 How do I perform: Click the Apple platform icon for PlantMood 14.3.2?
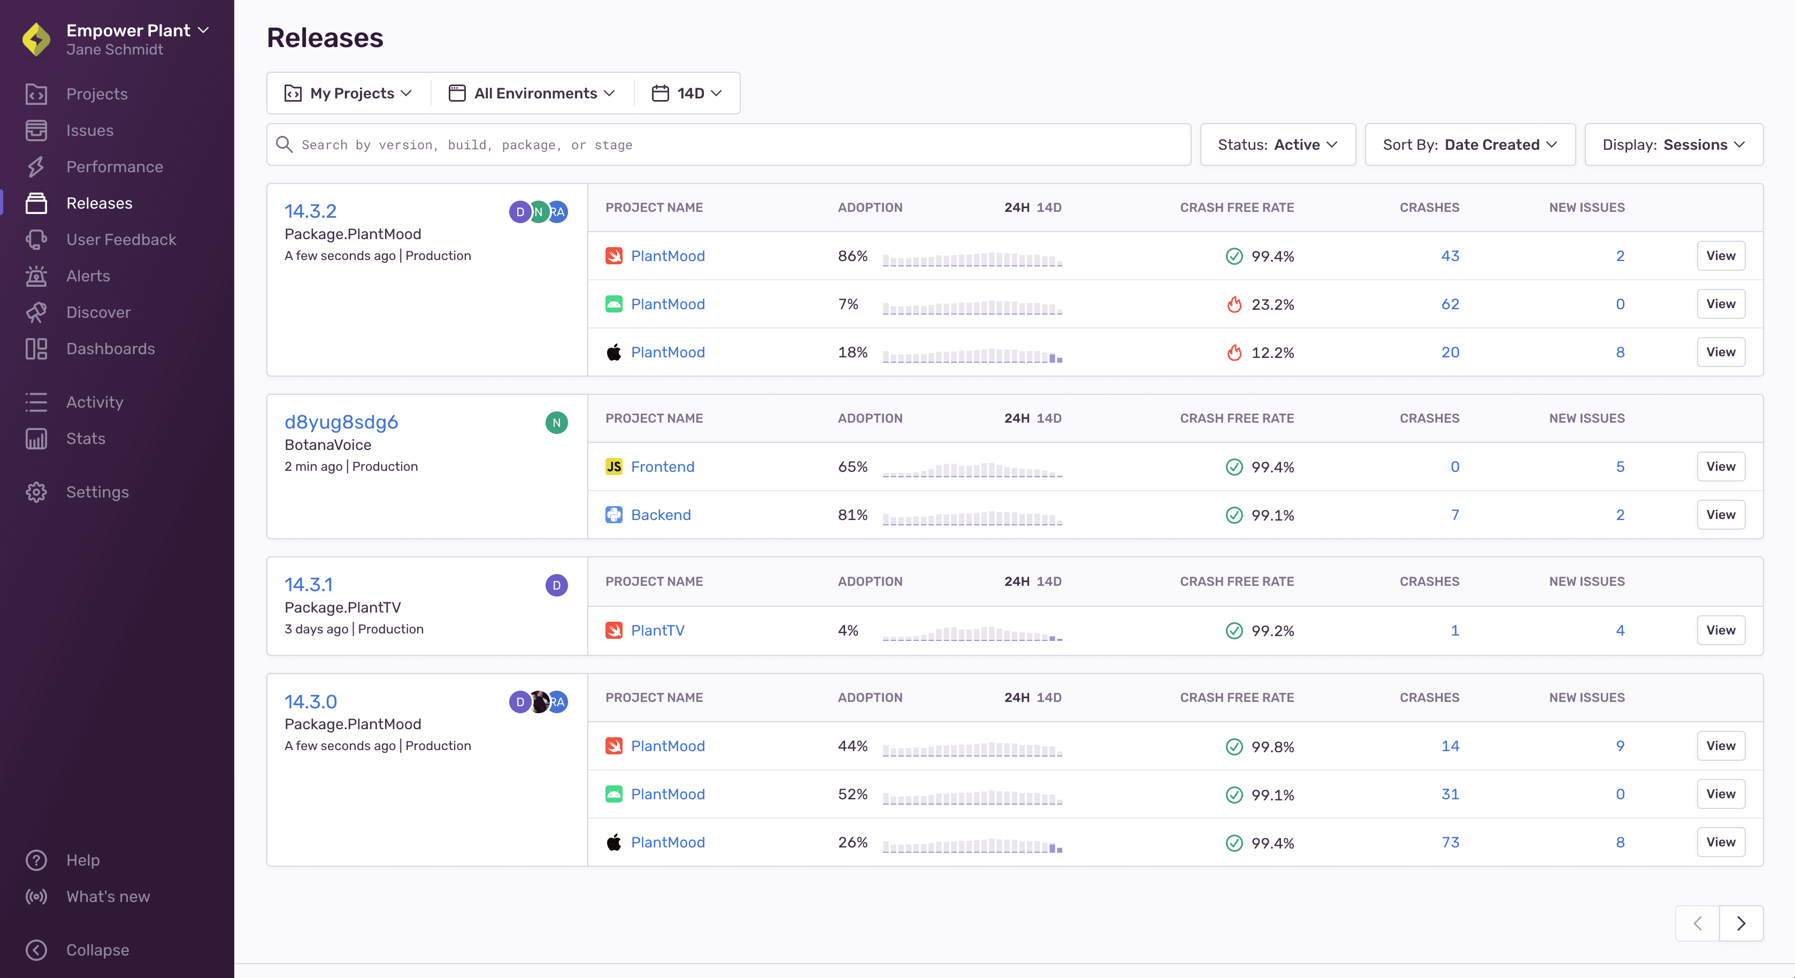point(612,352)
